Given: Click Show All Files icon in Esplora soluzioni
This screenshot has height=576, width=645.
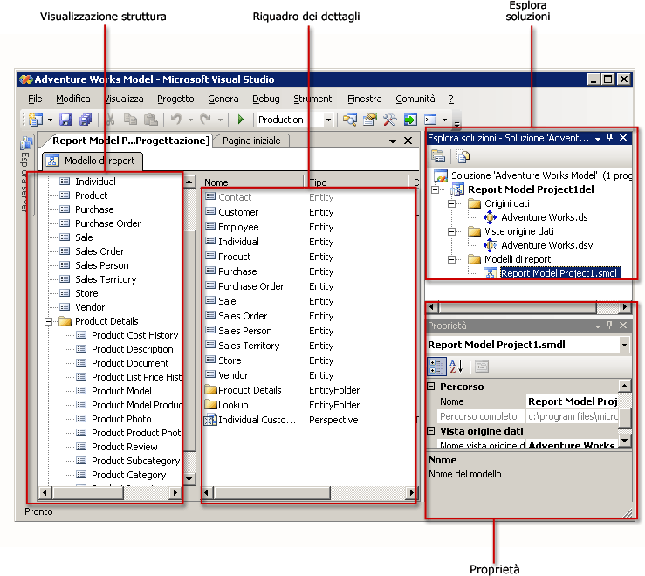Looking at the screenshot, I should pos(463,157).
